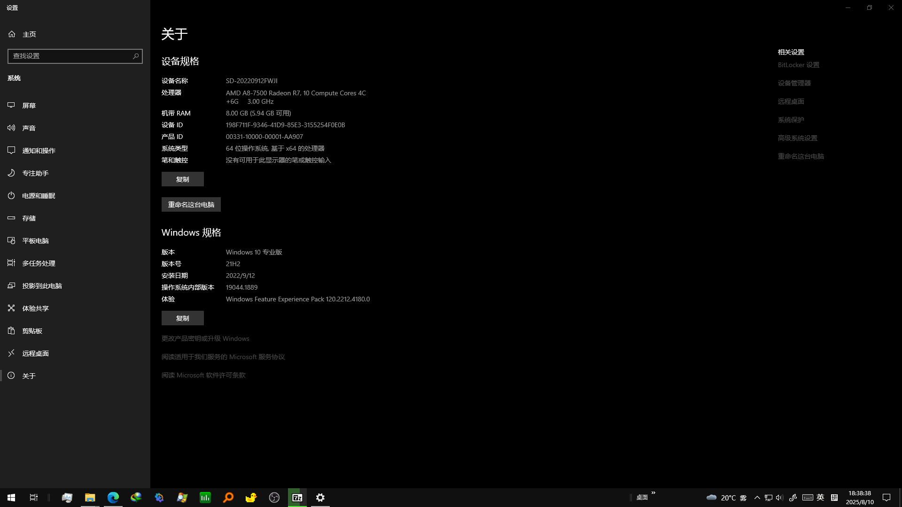Open the notification action center
902x507 pixels.
coord(886,498)
